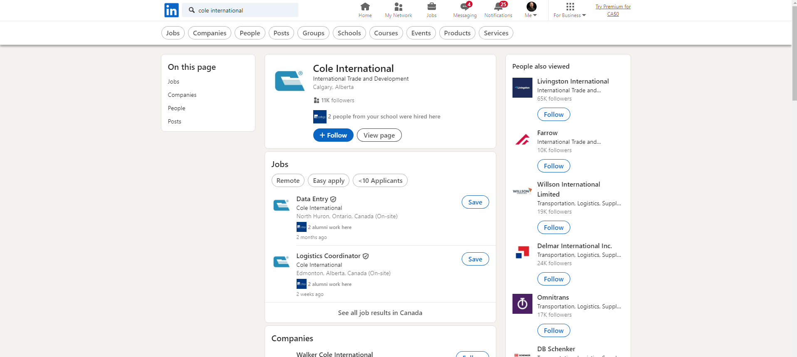Click the Data Entry job company logo
The width and height of the screenshot is (797, 357).
click(281, 205)
